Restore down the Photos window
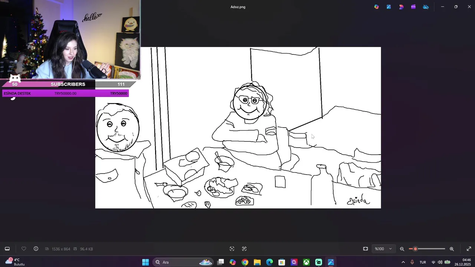Screen dimensions: 475x267 (x=456, y=7)
